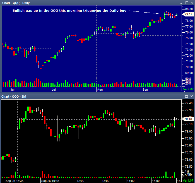Click the 78.60 price level on 5M scale
The image size is (195, 183).
click(x=189, y=160)
